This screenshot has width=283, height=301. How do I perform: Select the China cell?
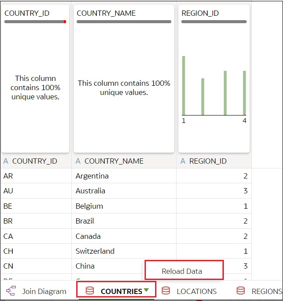click(108, 266)
